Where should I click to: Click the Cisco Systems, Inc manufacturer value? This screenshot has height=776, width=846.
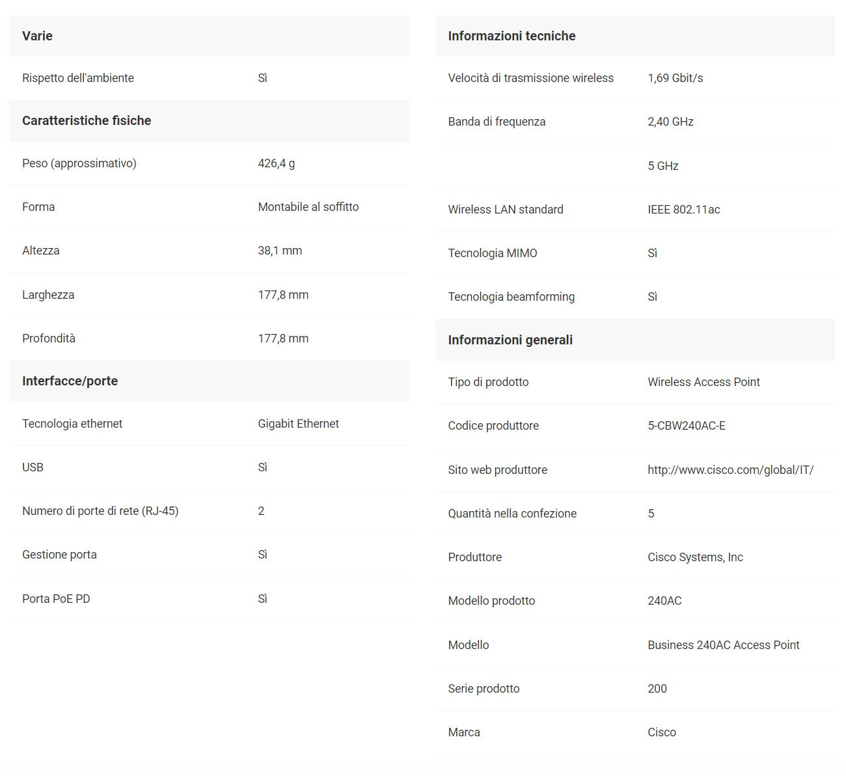click(x=695, y=557)
